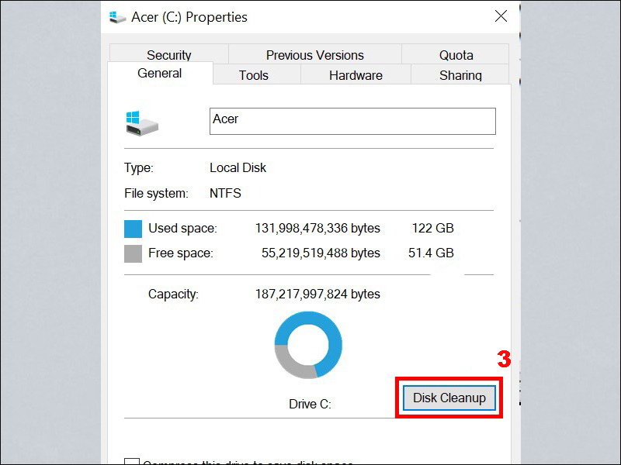Click the File system: label
Screen dimensions: 621x465
156,193
